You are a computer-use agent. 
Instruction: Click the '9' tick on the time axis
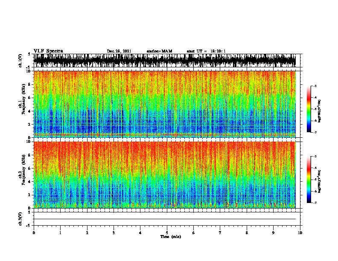pos(273,233)
